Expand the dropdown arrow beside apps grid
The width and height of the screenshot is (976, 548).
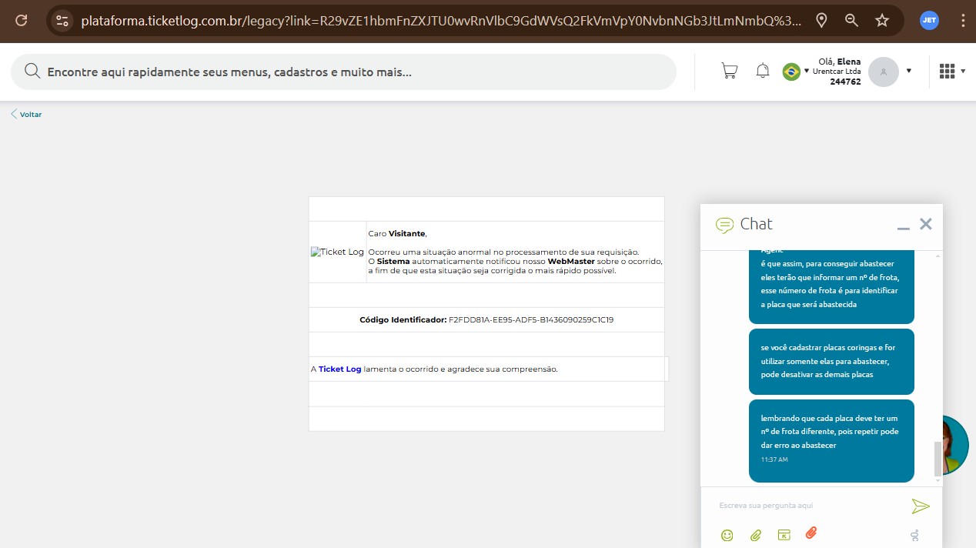tap(963, 72)
